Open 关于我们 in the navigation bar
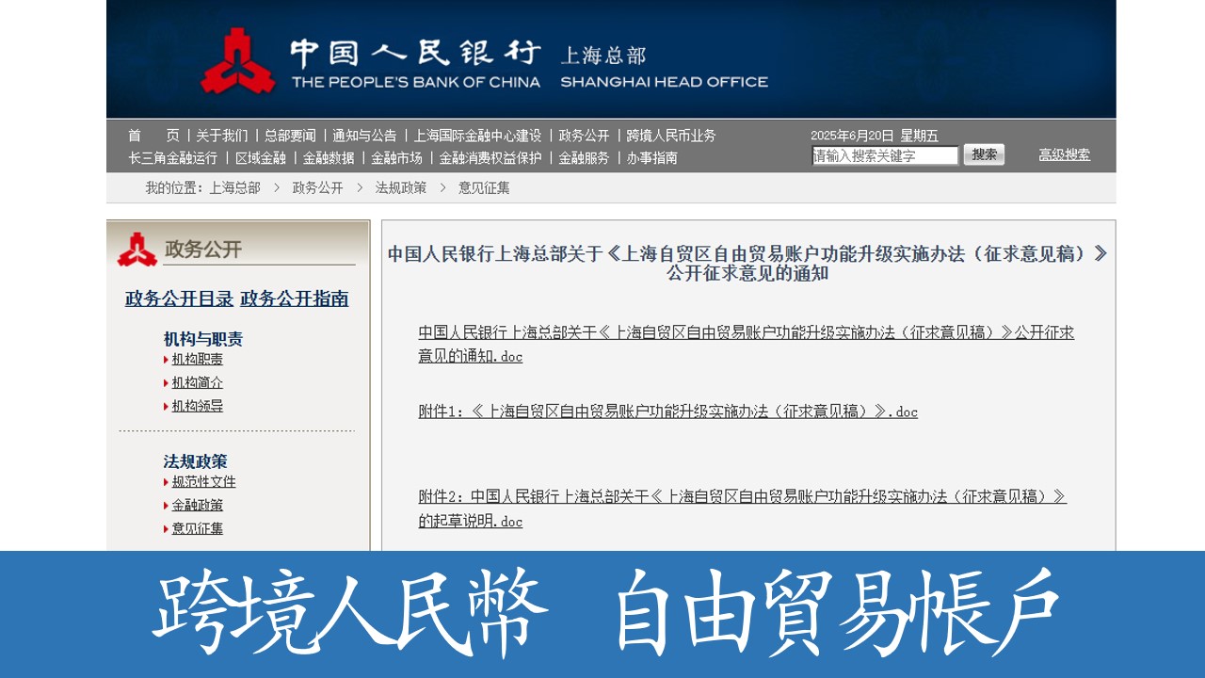This screenshot has width=1205, height=678. 222,136
